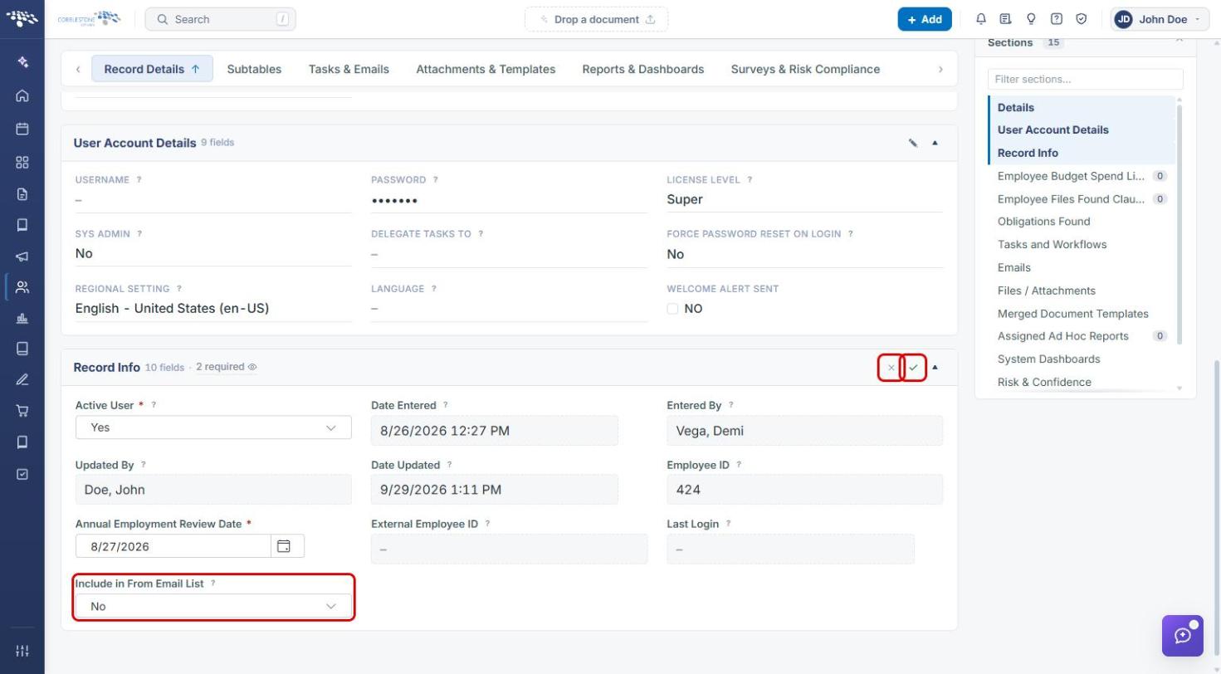Go to Home via sidebar house icon
Screen dimensions: 1221x674
tap(22, 95)
